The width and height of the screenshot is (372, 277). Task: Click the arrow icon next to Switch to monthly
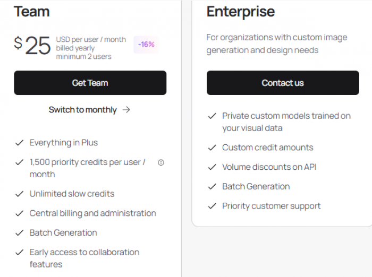(x=126, y=110)
